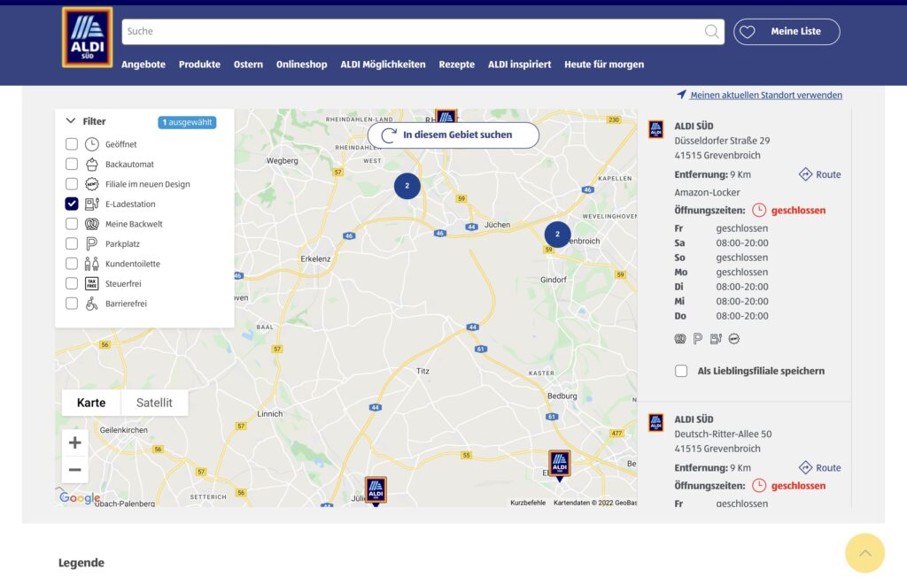Screen dimensions: 907x577
Task: Click the ALDI pin at top of map
Action: coord(446,116)
